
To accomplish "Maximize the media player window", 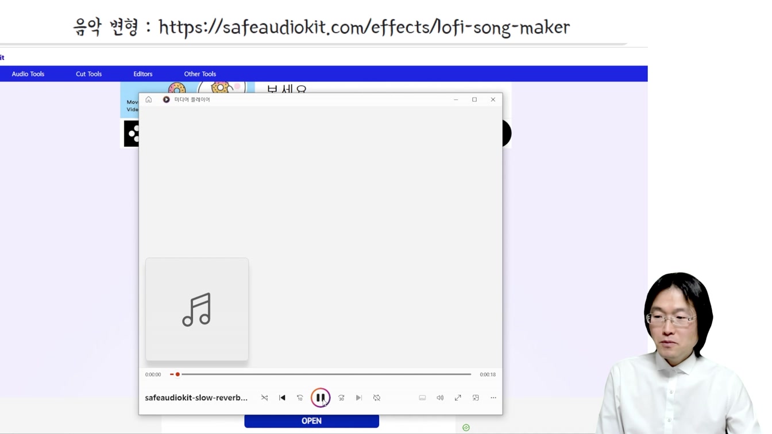I will [474, 99].
